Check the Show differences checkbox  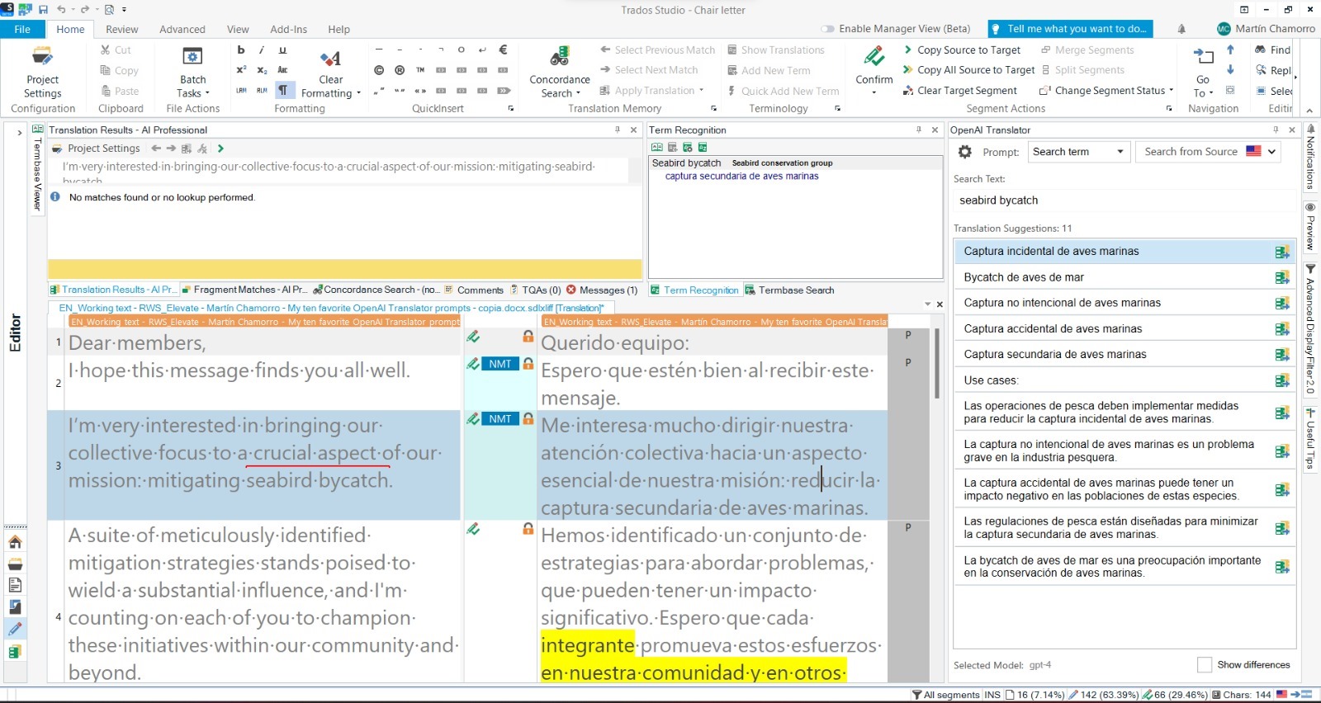click(1205, 665)
